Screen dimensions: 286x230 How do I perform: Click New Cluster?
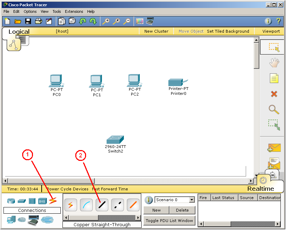coord(156,31)
